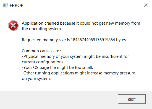Screen dimensions: 152x109
Task: Click the number 18446744069176915864
Action: click(x=93, y=40)
